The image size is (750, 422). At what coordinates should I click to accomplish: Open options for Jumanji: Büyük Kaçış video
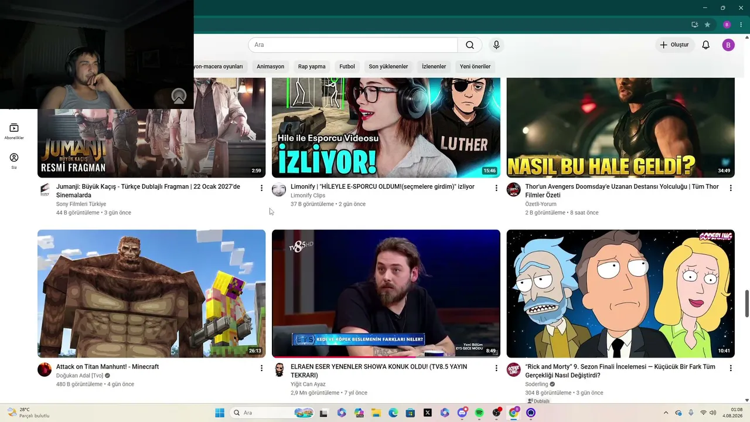pyautogui.click(x=261, y=188)
